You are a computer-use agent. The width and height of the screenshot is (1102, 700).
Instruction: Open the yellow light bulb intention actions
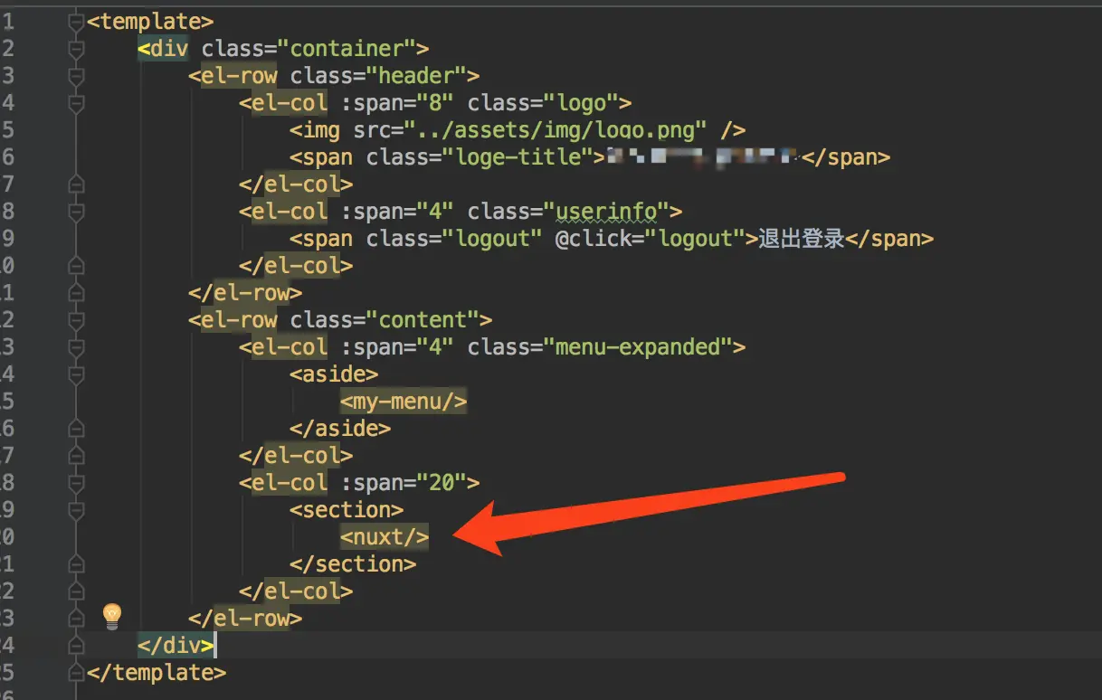112,616
